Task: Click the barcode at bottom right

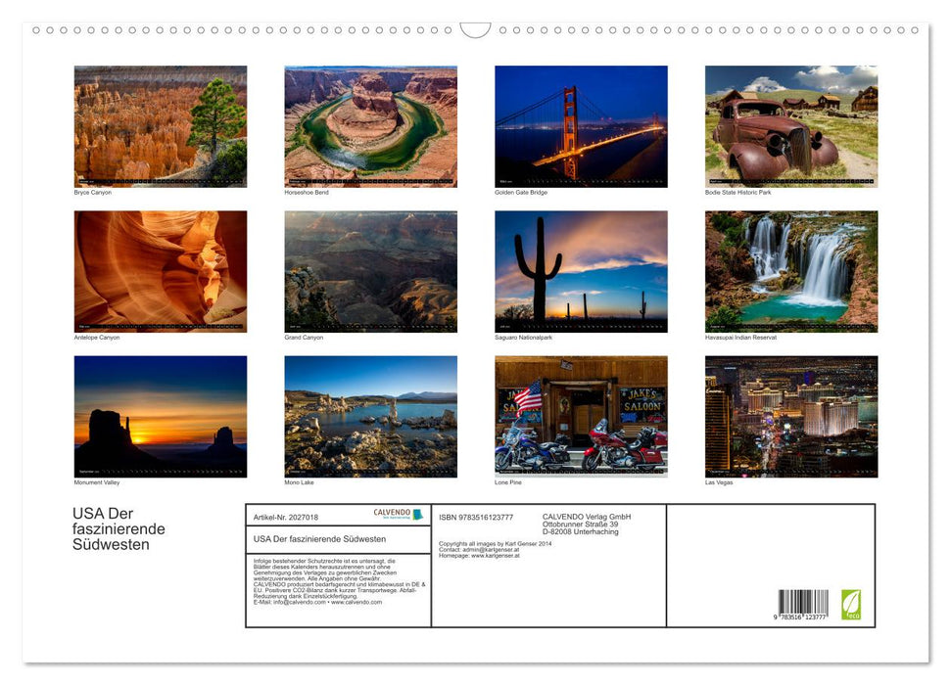Action: pyautogui.click(x=803, y=605)
